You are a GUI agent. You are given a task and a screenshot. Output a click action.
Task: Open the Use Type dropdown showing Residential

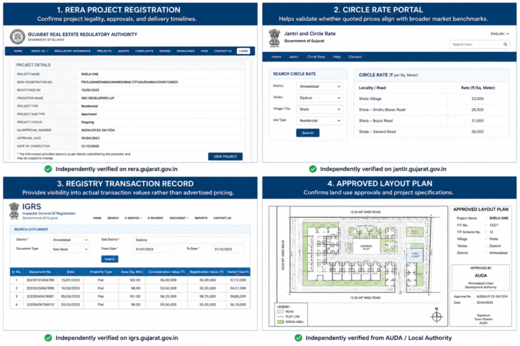tap(320, 120)
